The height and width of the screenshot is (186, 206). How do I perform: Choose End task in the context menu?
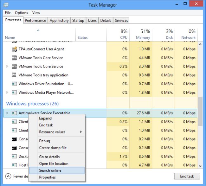tap(57, 125)
